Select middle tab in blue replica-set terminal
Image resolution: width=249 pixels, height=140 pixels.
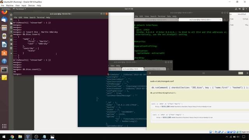[x=133, y=69]
